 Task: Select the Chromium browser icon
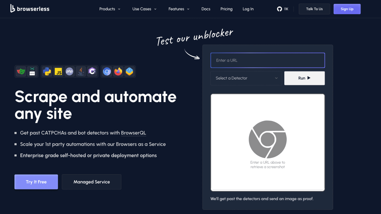tap(107, 71)
